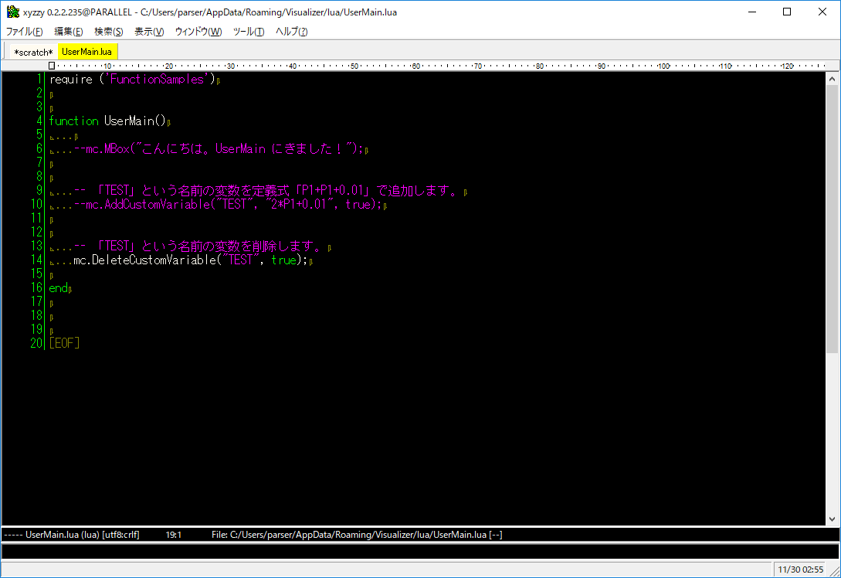The image size is (841, 578).
Task: Click the xyzzy application icon in title bar
Action: click(x=12, y=12)
